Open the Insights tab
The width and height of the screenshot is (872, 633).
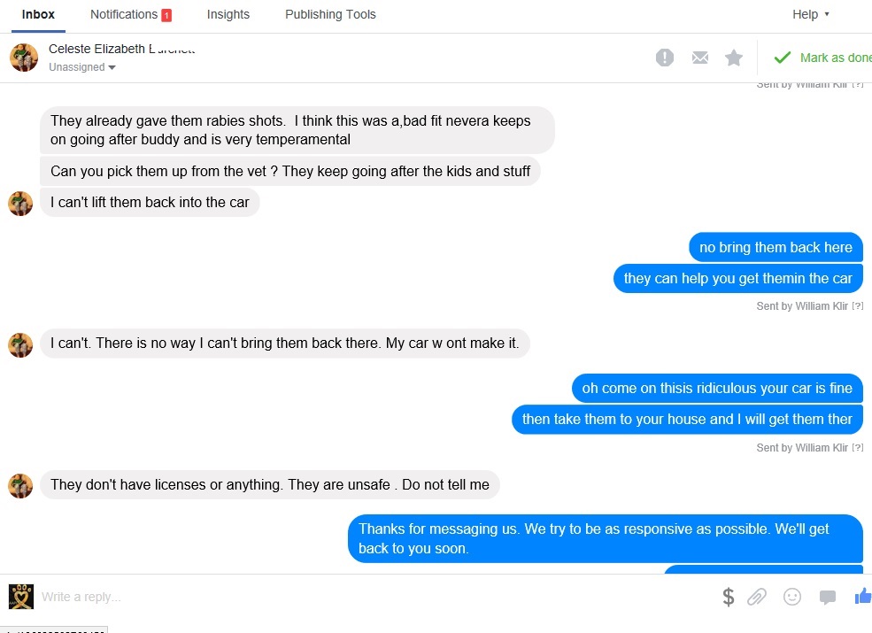tap(228, 14)
